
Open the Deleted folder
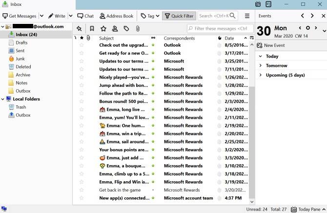pyautogui.click(x=23, y=67)
